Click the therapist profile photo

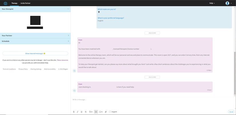[35, 20]
